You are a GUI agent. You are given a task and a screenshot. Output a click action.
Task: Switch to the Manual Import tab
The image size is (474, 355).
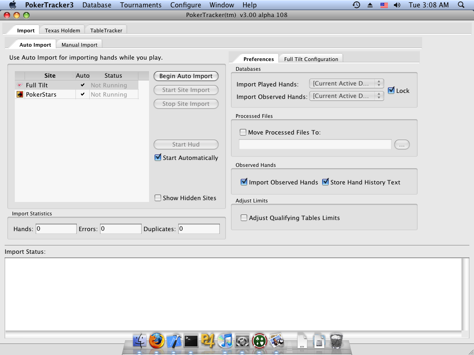pos(79,45)
